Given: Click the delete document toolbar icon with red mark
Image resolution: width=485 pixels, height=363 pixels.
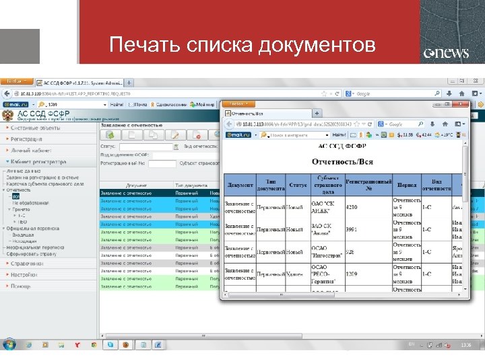Looking at the screenshot, I should [x=197, y=135].
